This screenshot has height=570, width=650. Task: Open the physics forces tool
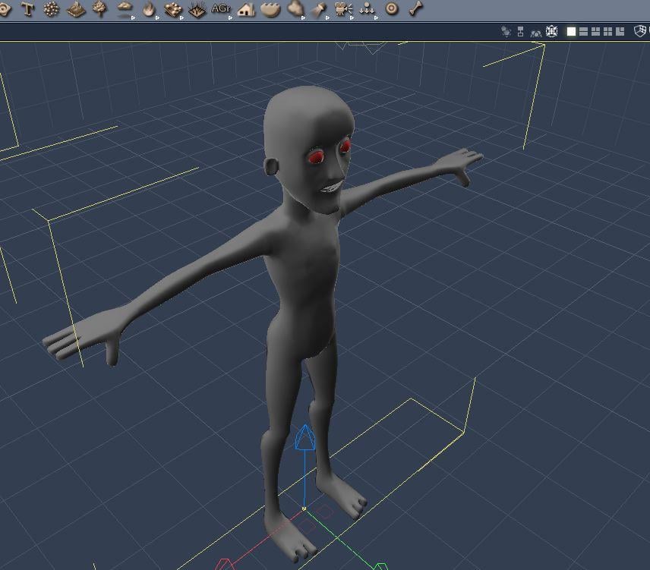click(368, 10)
